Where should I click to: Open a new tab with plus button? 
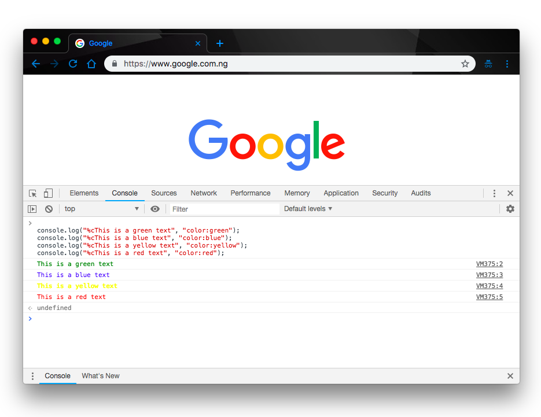tap(220, 43)
